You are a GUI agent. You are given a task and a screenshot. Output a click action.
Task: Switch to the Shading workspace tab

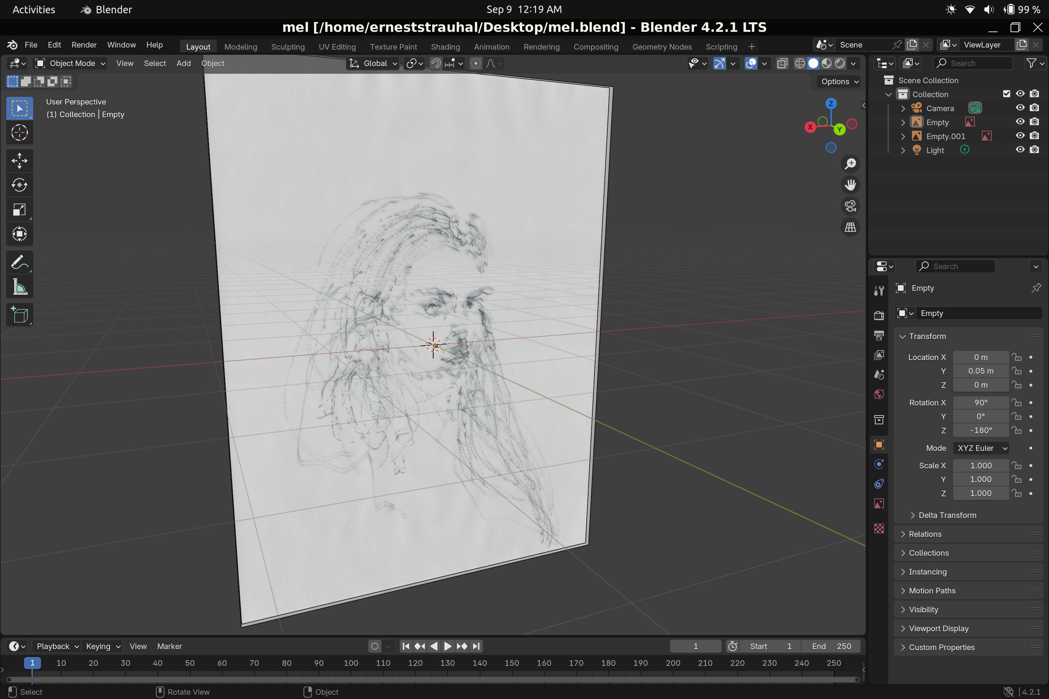(x=445, y=47)
